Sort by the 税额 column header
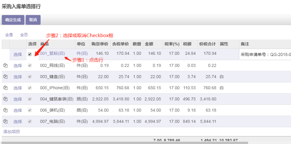Viewport: 291px width, 144px height. [x=189, y=44]
